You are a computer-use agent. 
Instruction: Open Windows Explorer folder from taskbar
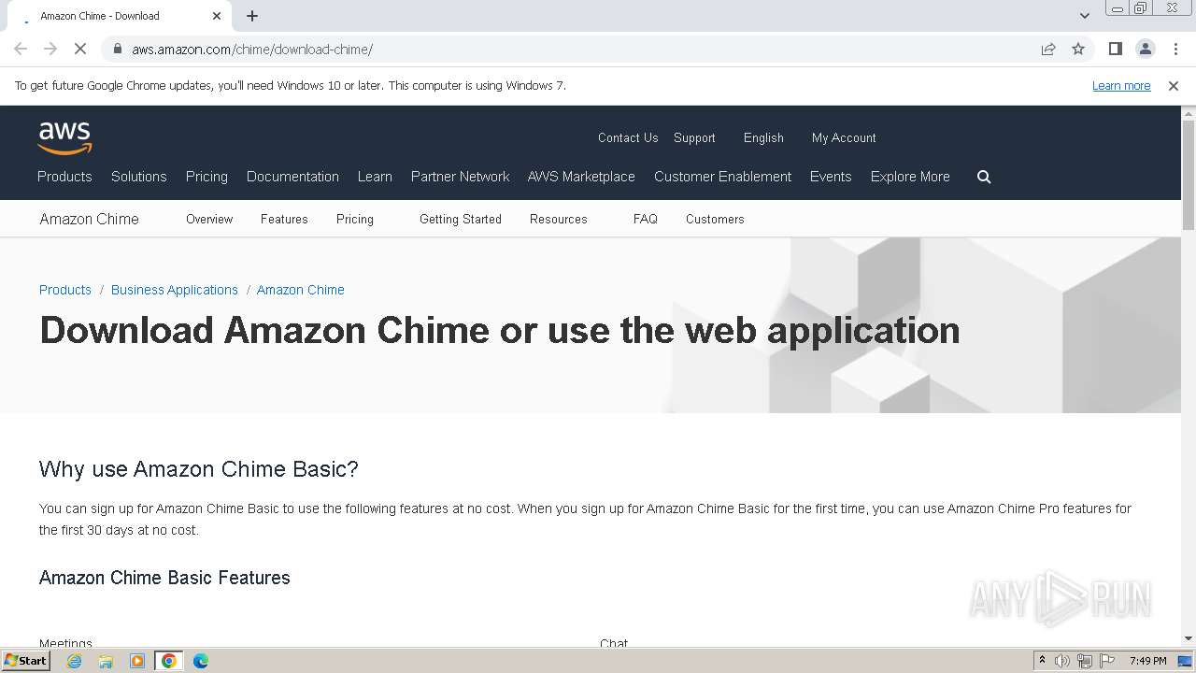tap(106, 661)
